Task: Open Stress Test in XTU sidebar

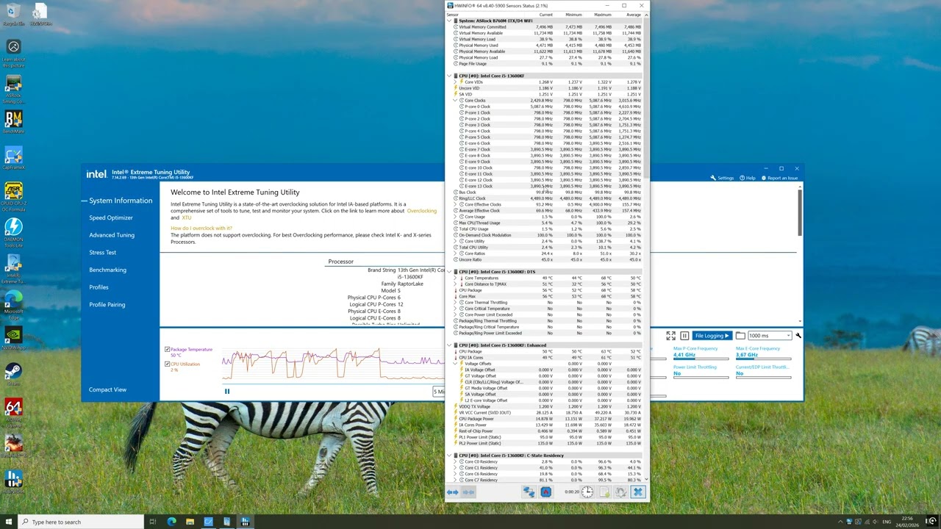Action: point(102,252)
